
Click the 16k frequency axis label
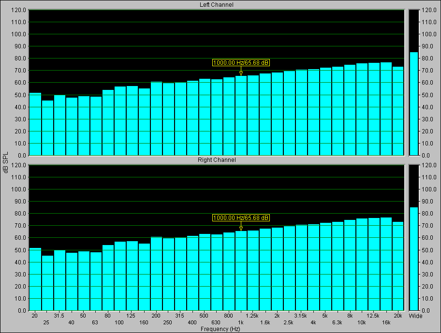[x=386, y=322]
